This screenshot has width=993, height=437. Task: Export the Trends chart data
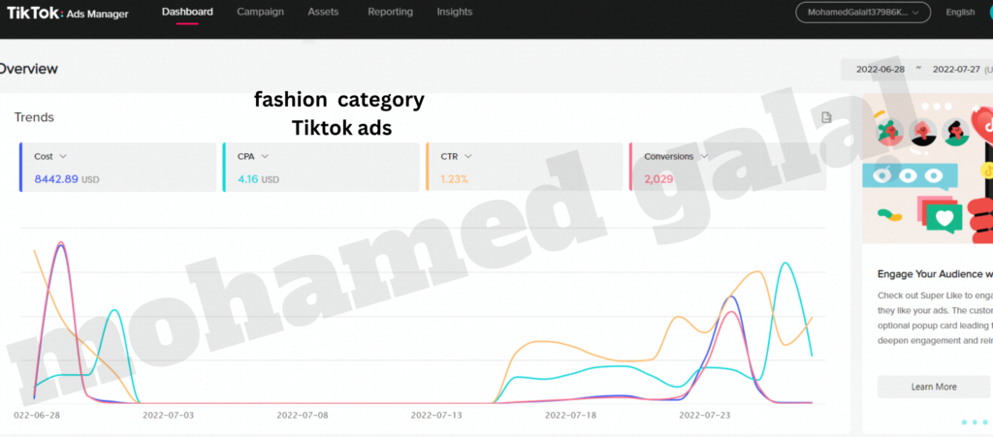[x=826, y=118]
